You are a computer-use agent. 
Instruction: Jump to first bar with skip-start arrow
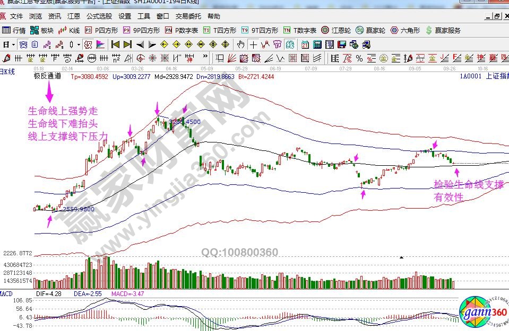click(x=115, y=44)
